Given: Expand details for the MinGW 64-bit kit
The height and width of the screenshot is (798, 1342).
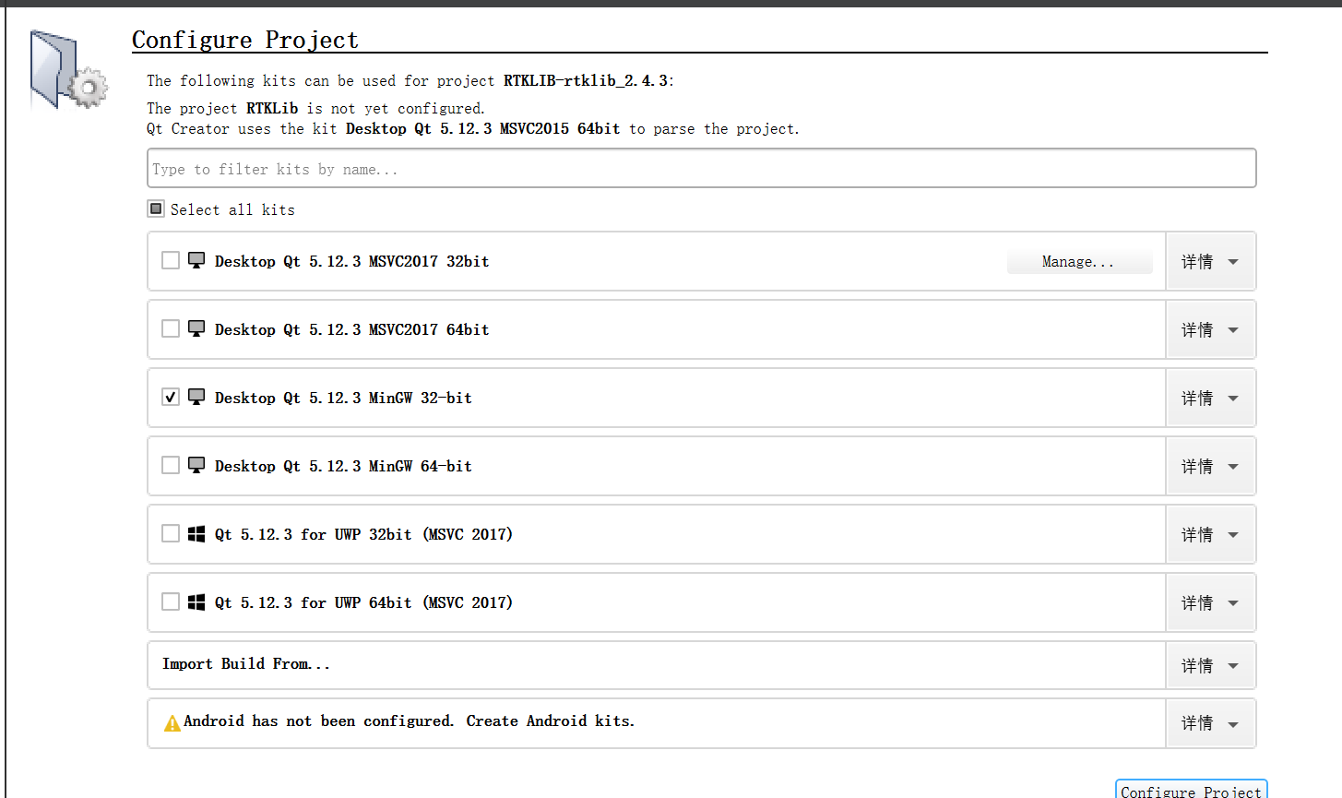Looking at the screenshot, I should pos(1210,466).
